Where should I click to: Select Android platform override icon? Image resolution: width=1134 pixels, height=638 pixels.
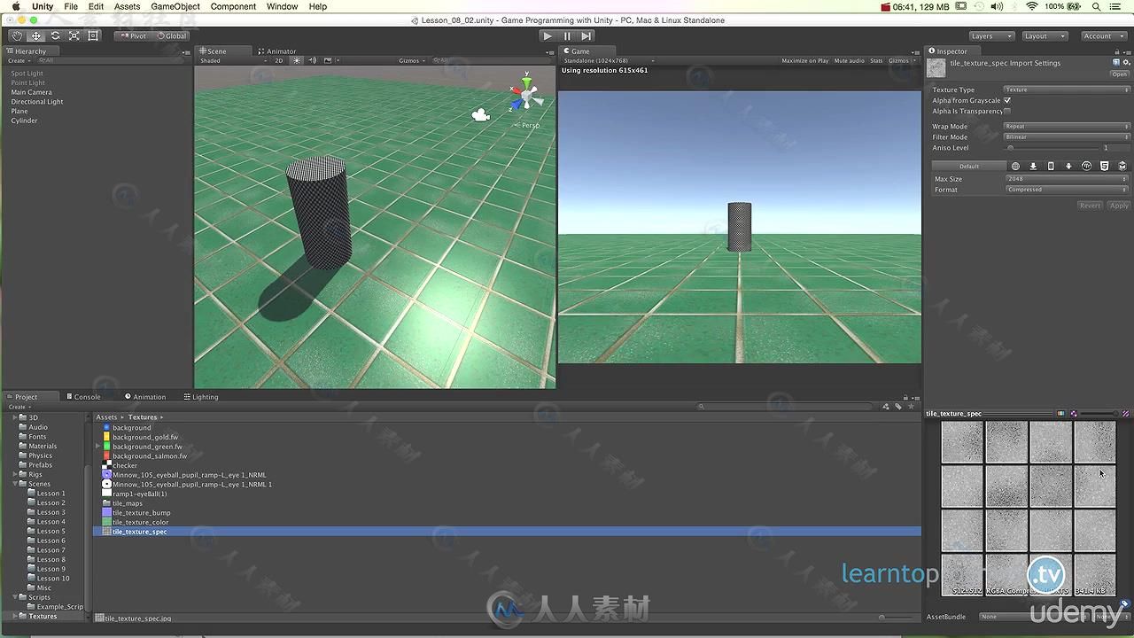[x=1068, y=166]
